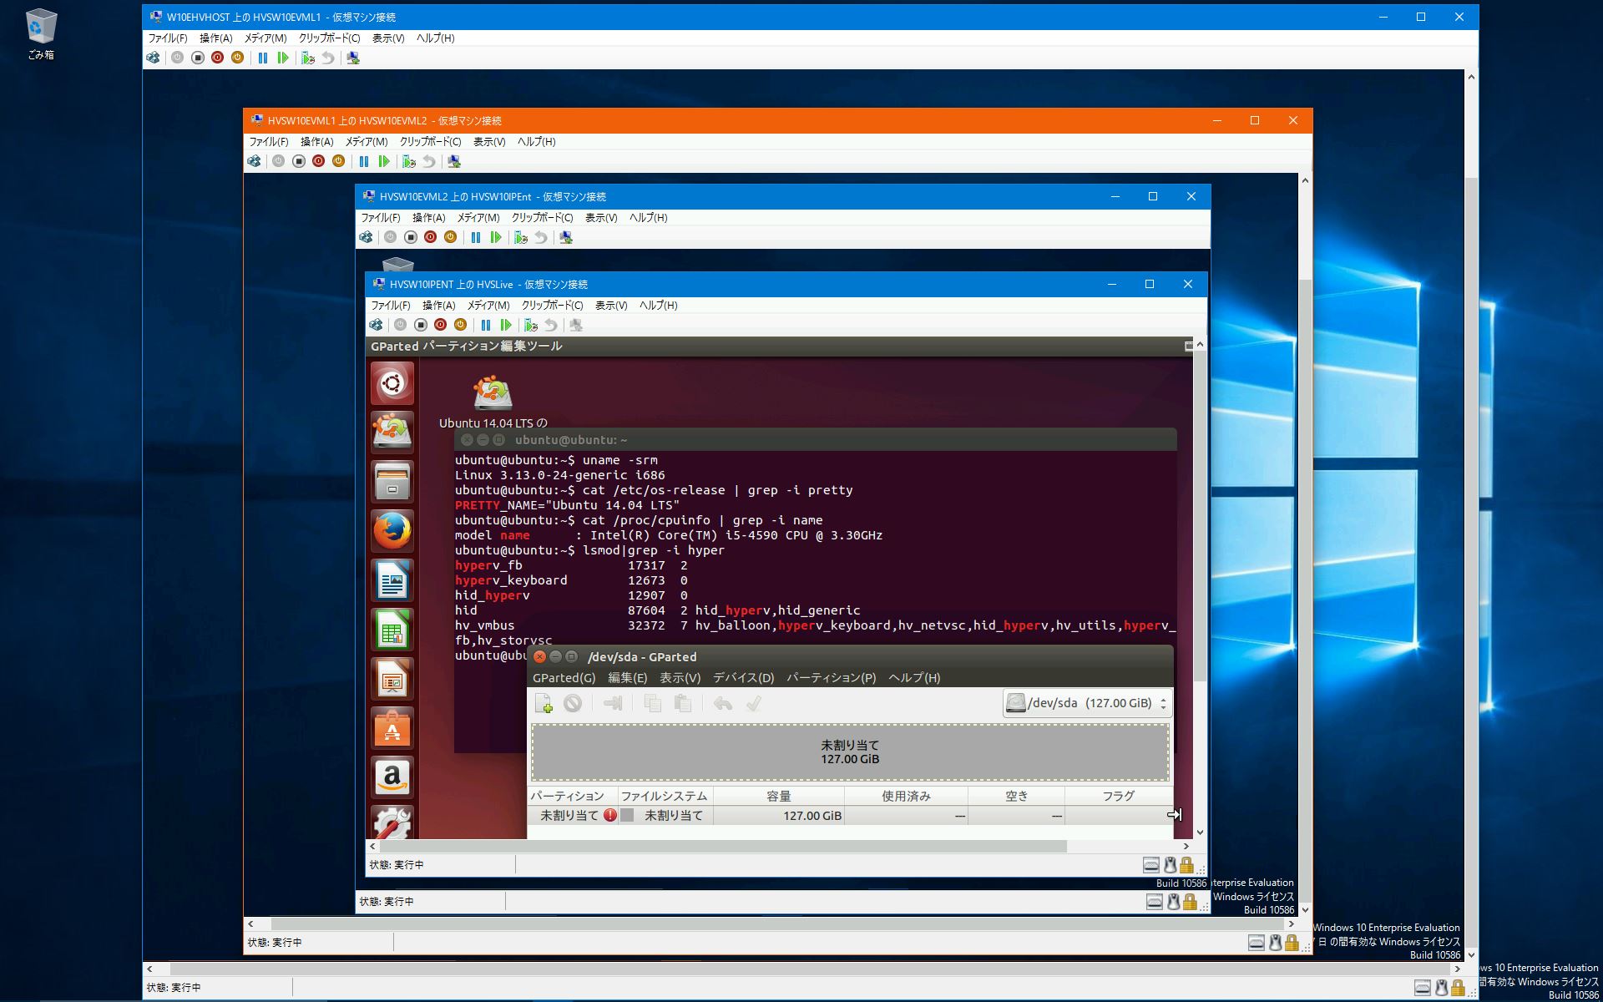Open ファイル(F) menu in HVSW10EVML2 window
1603x1002 pixels.
(x=269, y=141)
